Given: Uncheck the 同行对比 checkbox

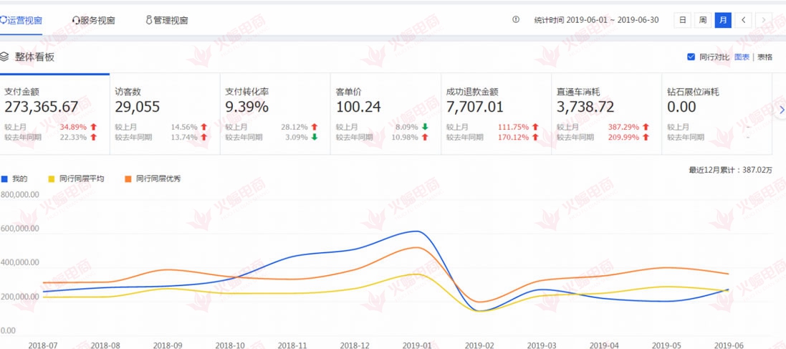Looking at the screenshot, I should [691, 57].
